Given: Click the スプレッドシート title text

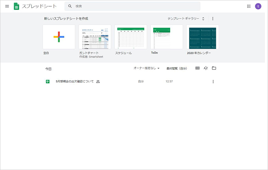Looking at the screenshot, I should click(x=39, y=6).
